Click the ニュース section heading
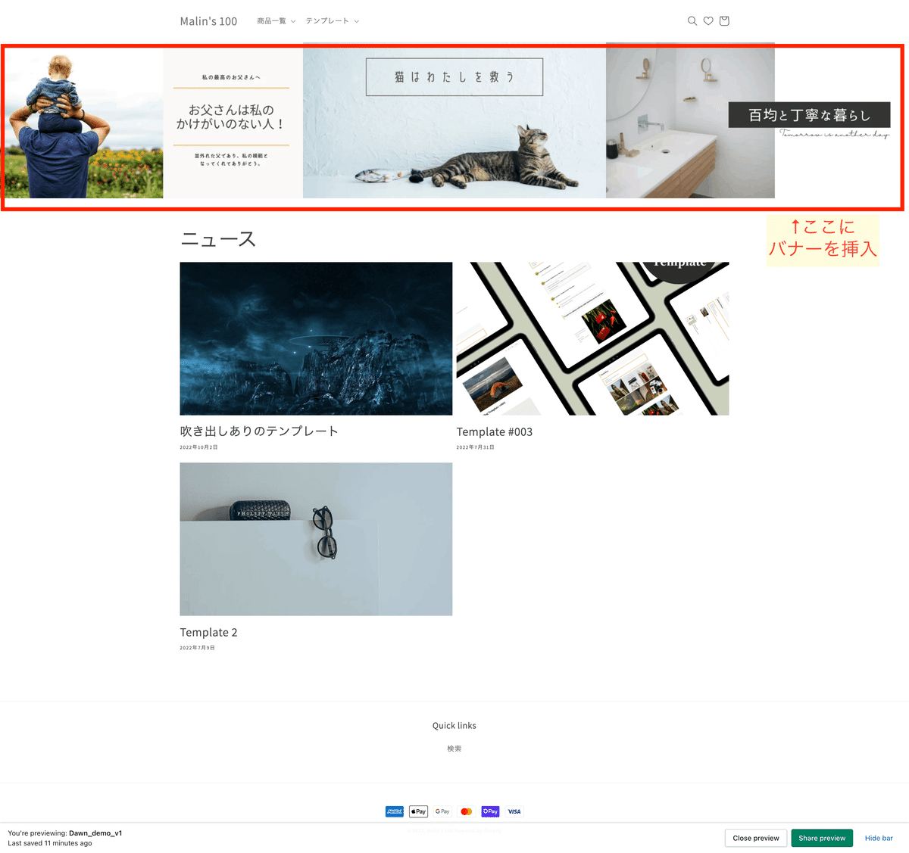Screen dimensions: 909x853 (218, 239)
